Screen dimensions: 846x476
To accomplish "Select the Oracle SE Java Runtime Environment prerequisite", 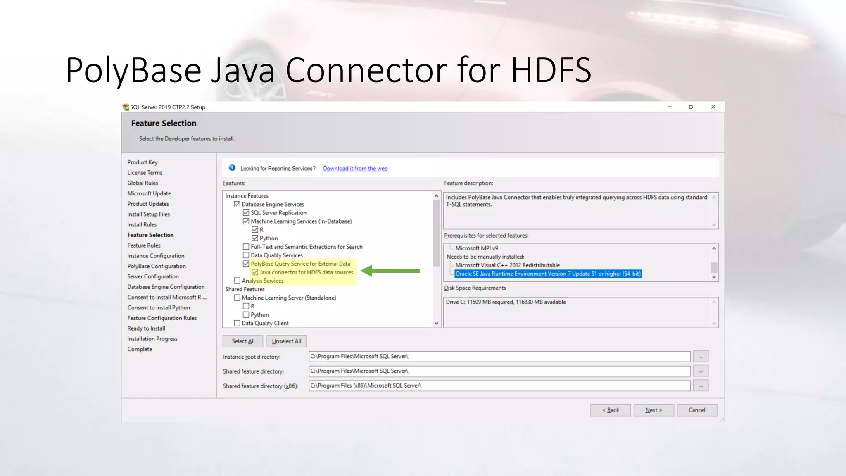I will pyautogui.click(x=548, y=274).
